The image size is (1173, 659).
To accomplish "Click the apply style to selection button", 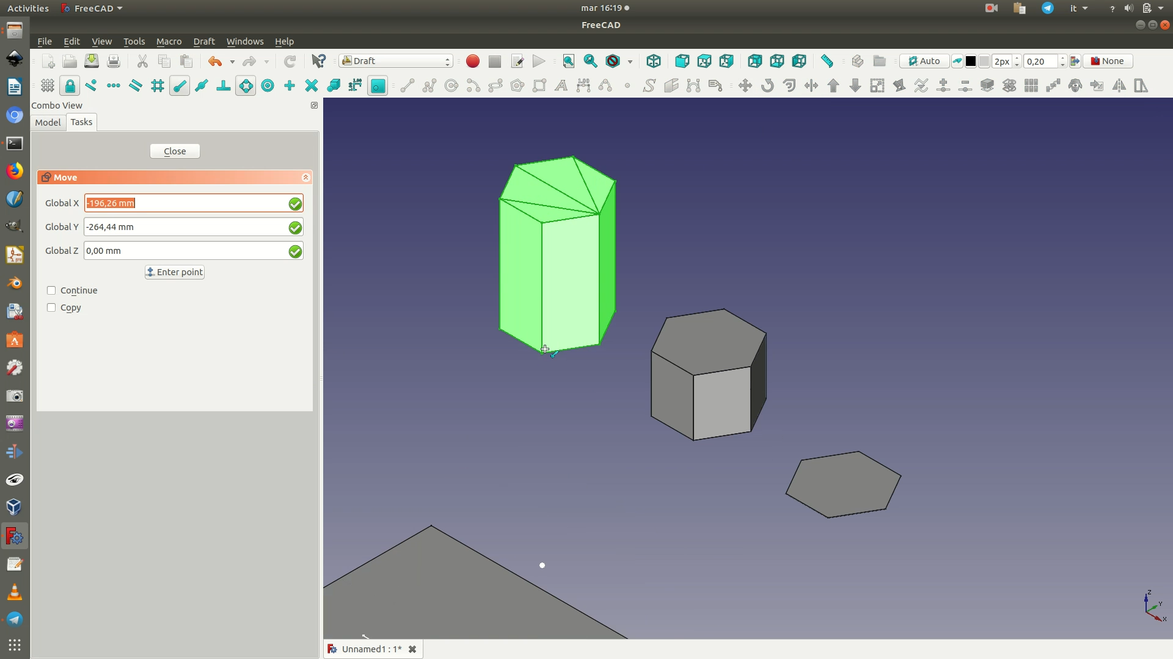I will pos(1075,61).
